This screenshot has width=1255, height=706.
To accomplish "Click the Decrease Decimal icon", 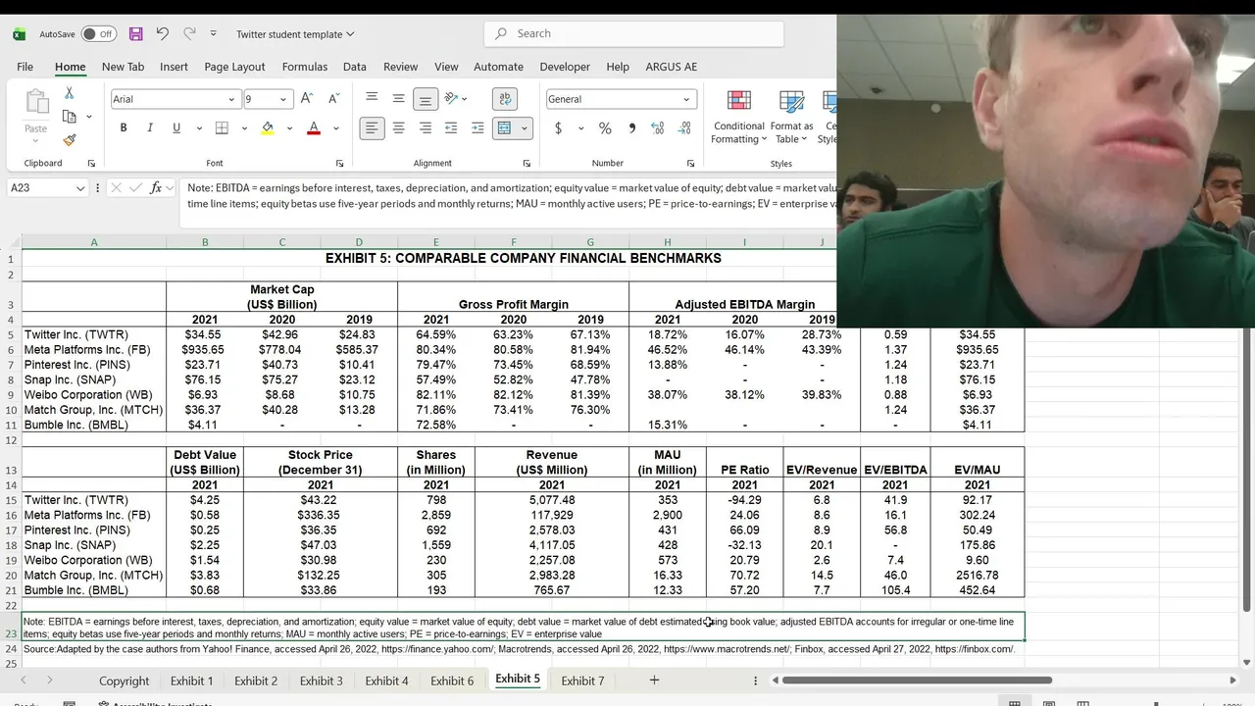I will coord(683,128).
